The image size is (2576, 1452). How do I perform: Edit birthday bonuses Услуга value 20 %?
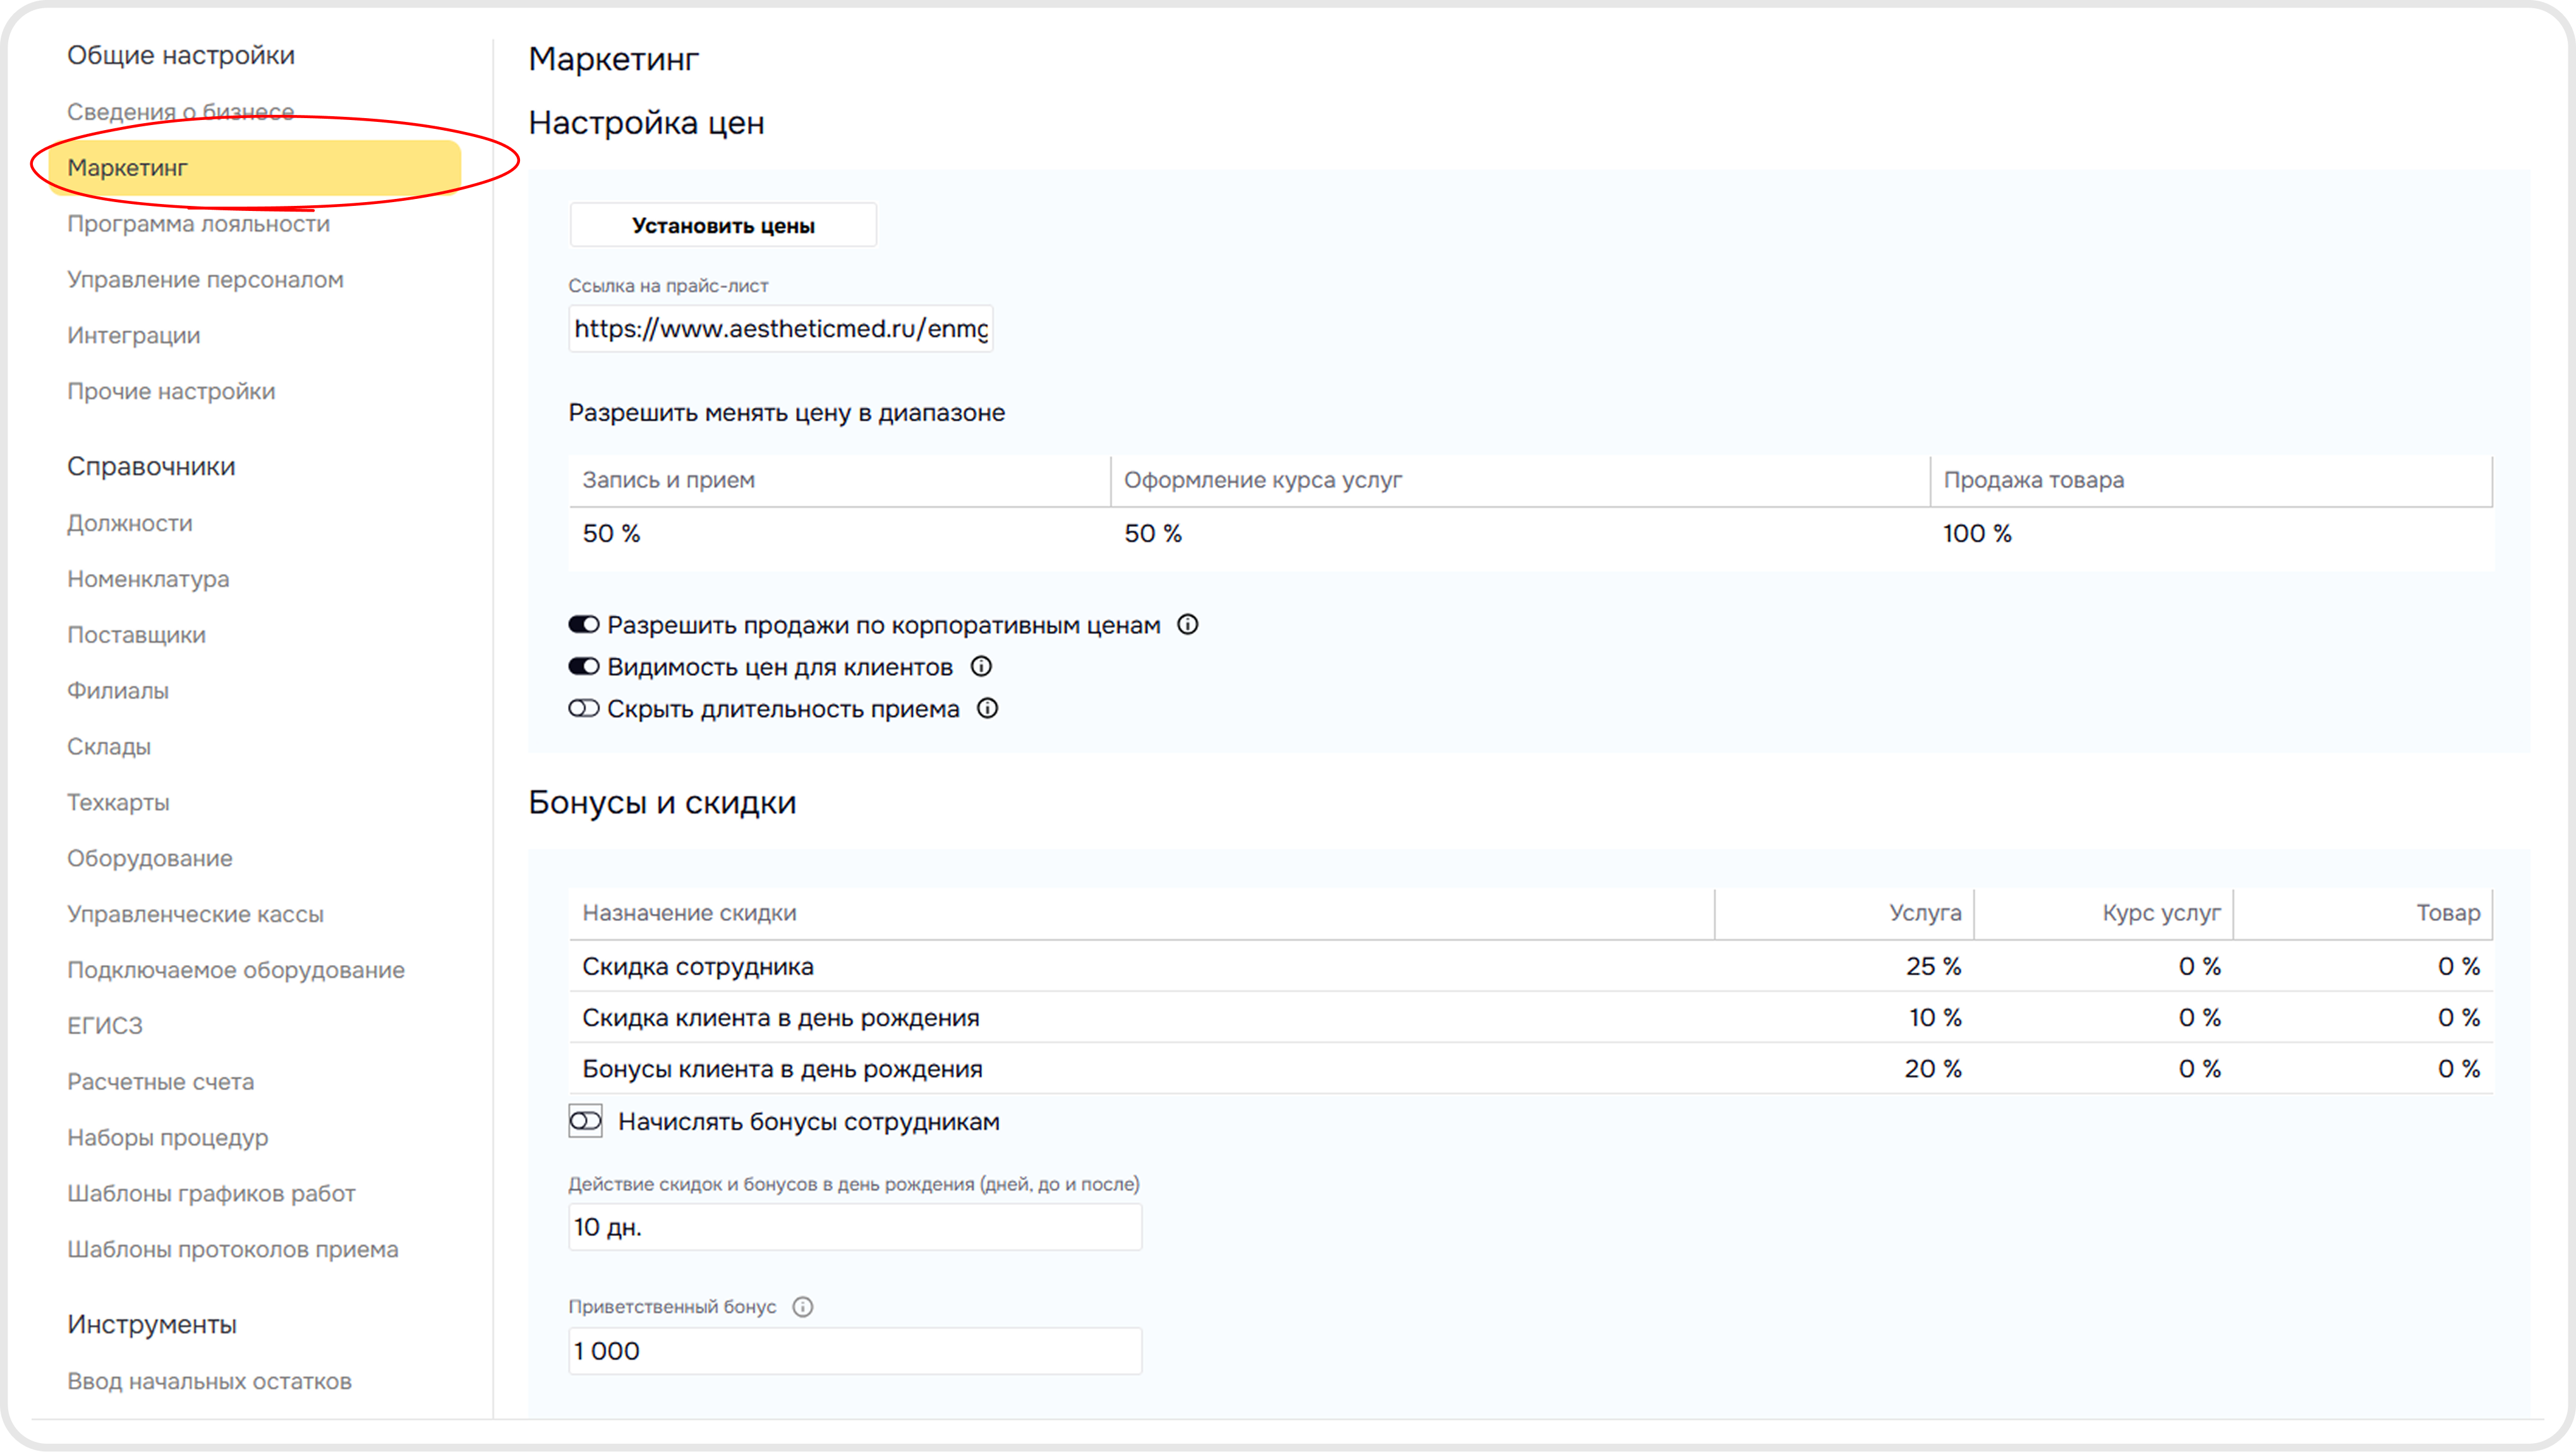[1933, 1069]
